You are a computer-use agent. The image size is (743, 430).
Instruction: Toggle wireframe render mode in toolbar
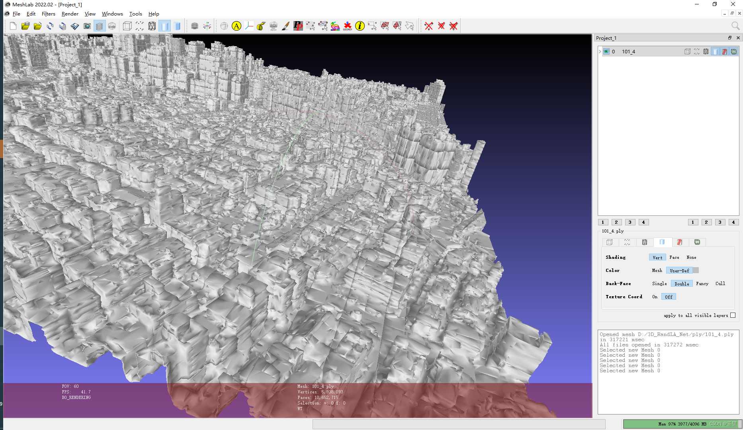pos(152,26)
